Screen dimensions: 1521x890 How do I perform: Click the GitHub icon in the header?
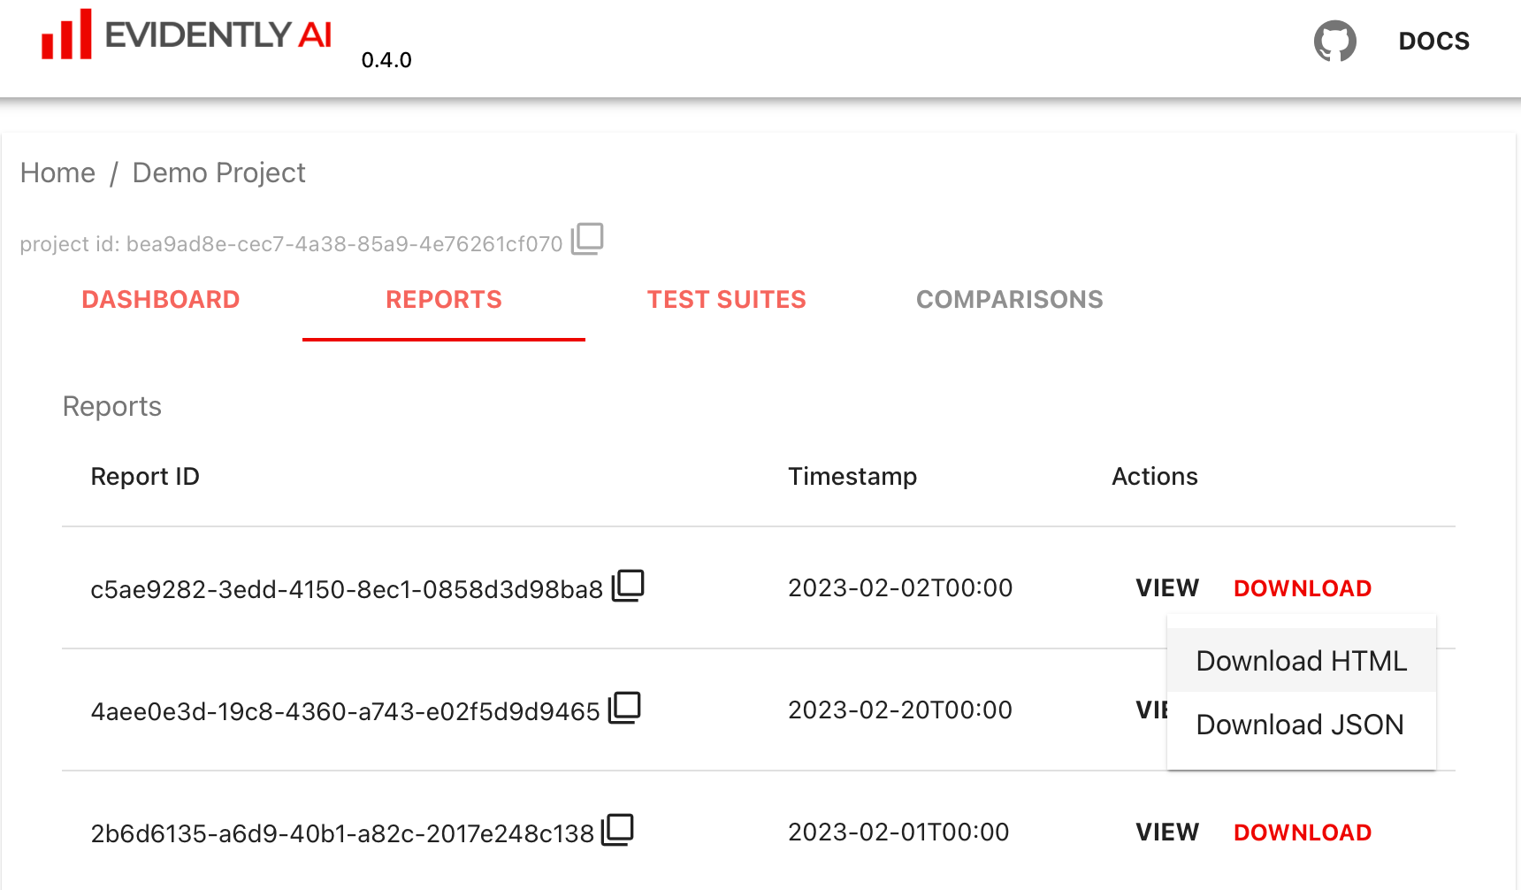point(1335,41)
